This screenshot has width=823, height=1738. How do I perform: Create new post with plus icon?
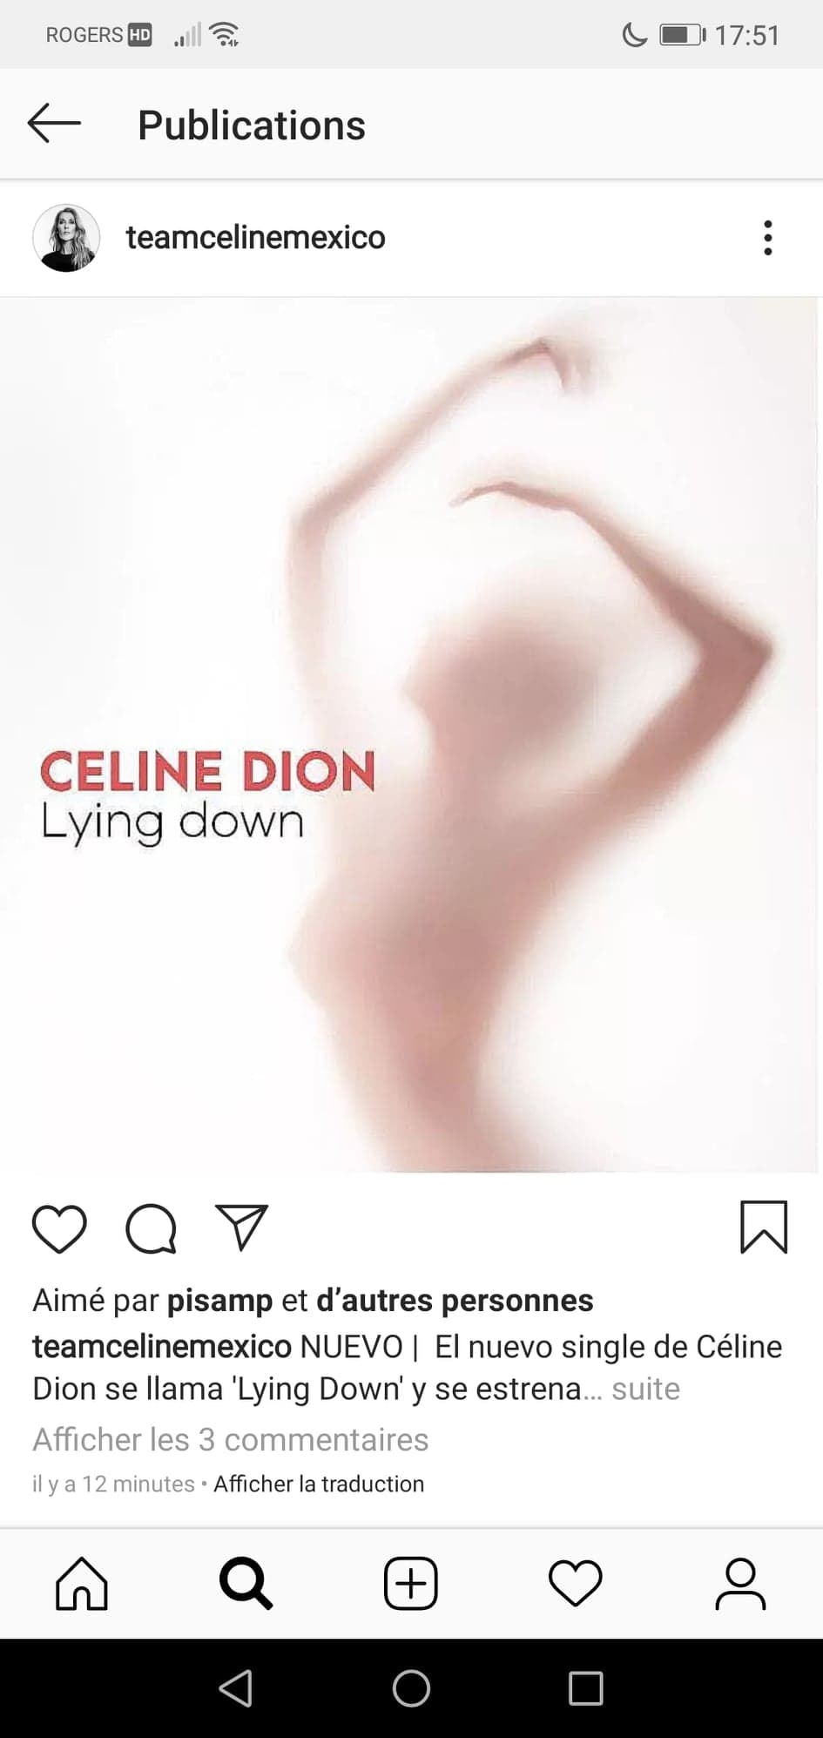[x=411, y=1583]
